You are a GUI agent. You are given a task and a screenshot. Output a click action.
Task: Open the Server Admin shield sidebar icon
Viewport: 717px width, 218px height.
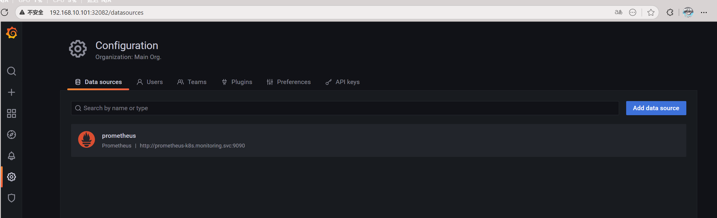(x=12, y=198)
